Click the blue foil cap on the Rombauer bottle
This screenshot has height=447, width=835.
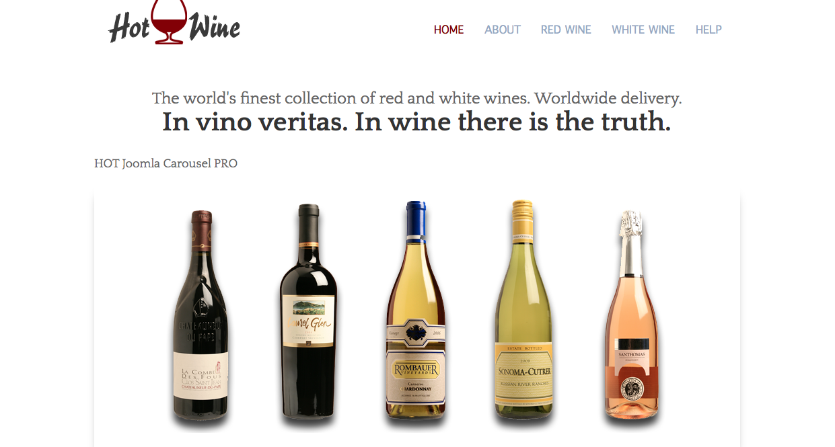click(x=416, y=220)
